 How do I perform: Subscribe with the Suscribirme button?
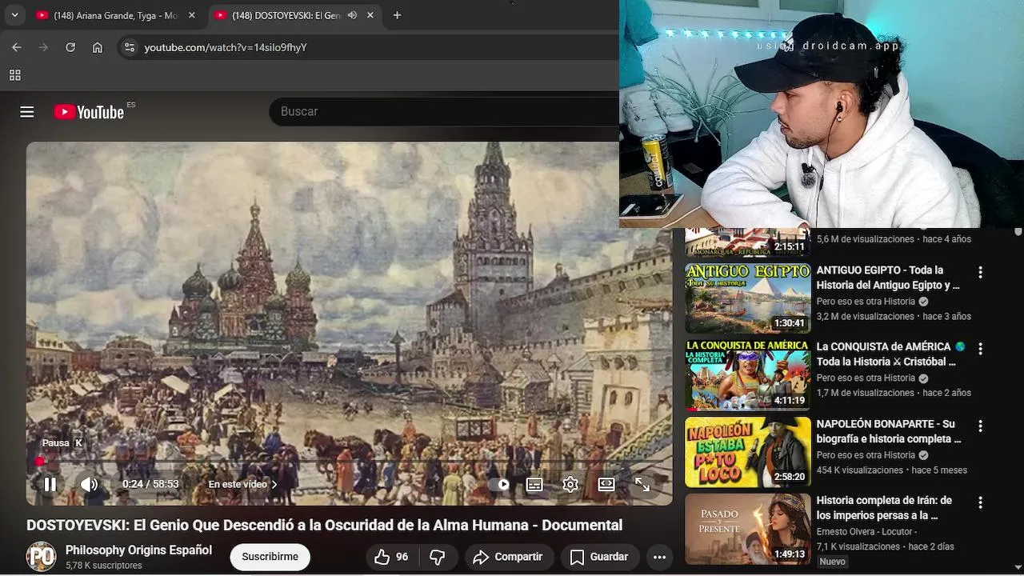(270, 557)
